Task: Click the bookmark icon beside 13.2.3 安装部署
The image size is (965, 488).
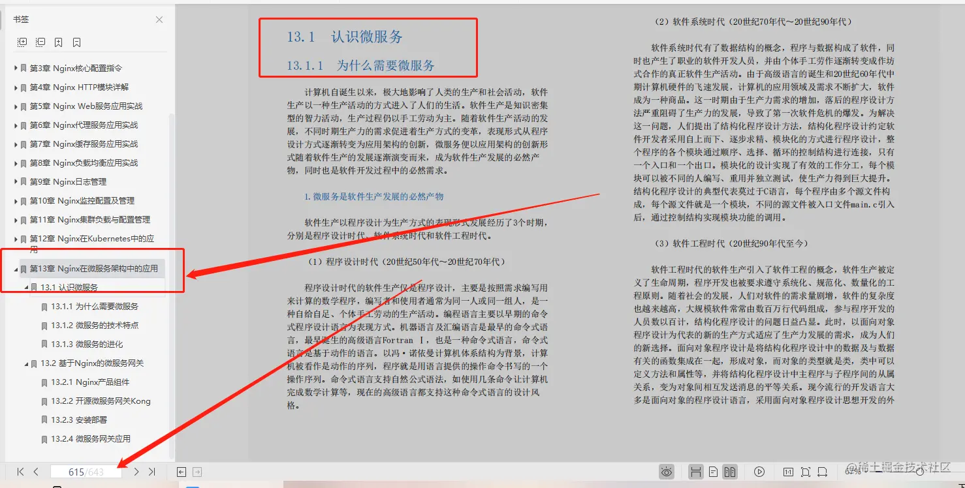Action: (44, 420)
